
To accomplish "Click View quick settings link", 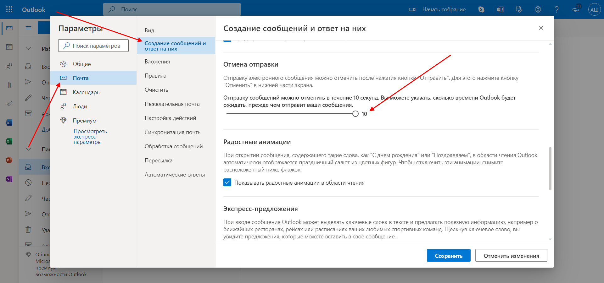I will click(x=90, y=137).
